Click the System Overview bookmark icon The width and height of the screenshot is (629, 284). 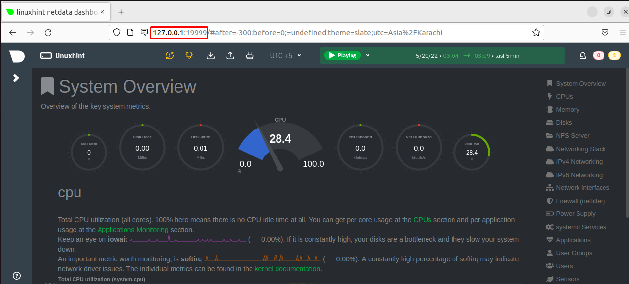coord(47,86)
